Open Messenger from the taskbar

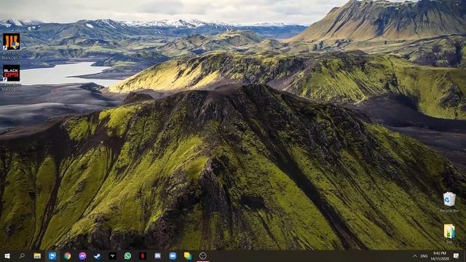pyautogui.click(x=82, y=255)
